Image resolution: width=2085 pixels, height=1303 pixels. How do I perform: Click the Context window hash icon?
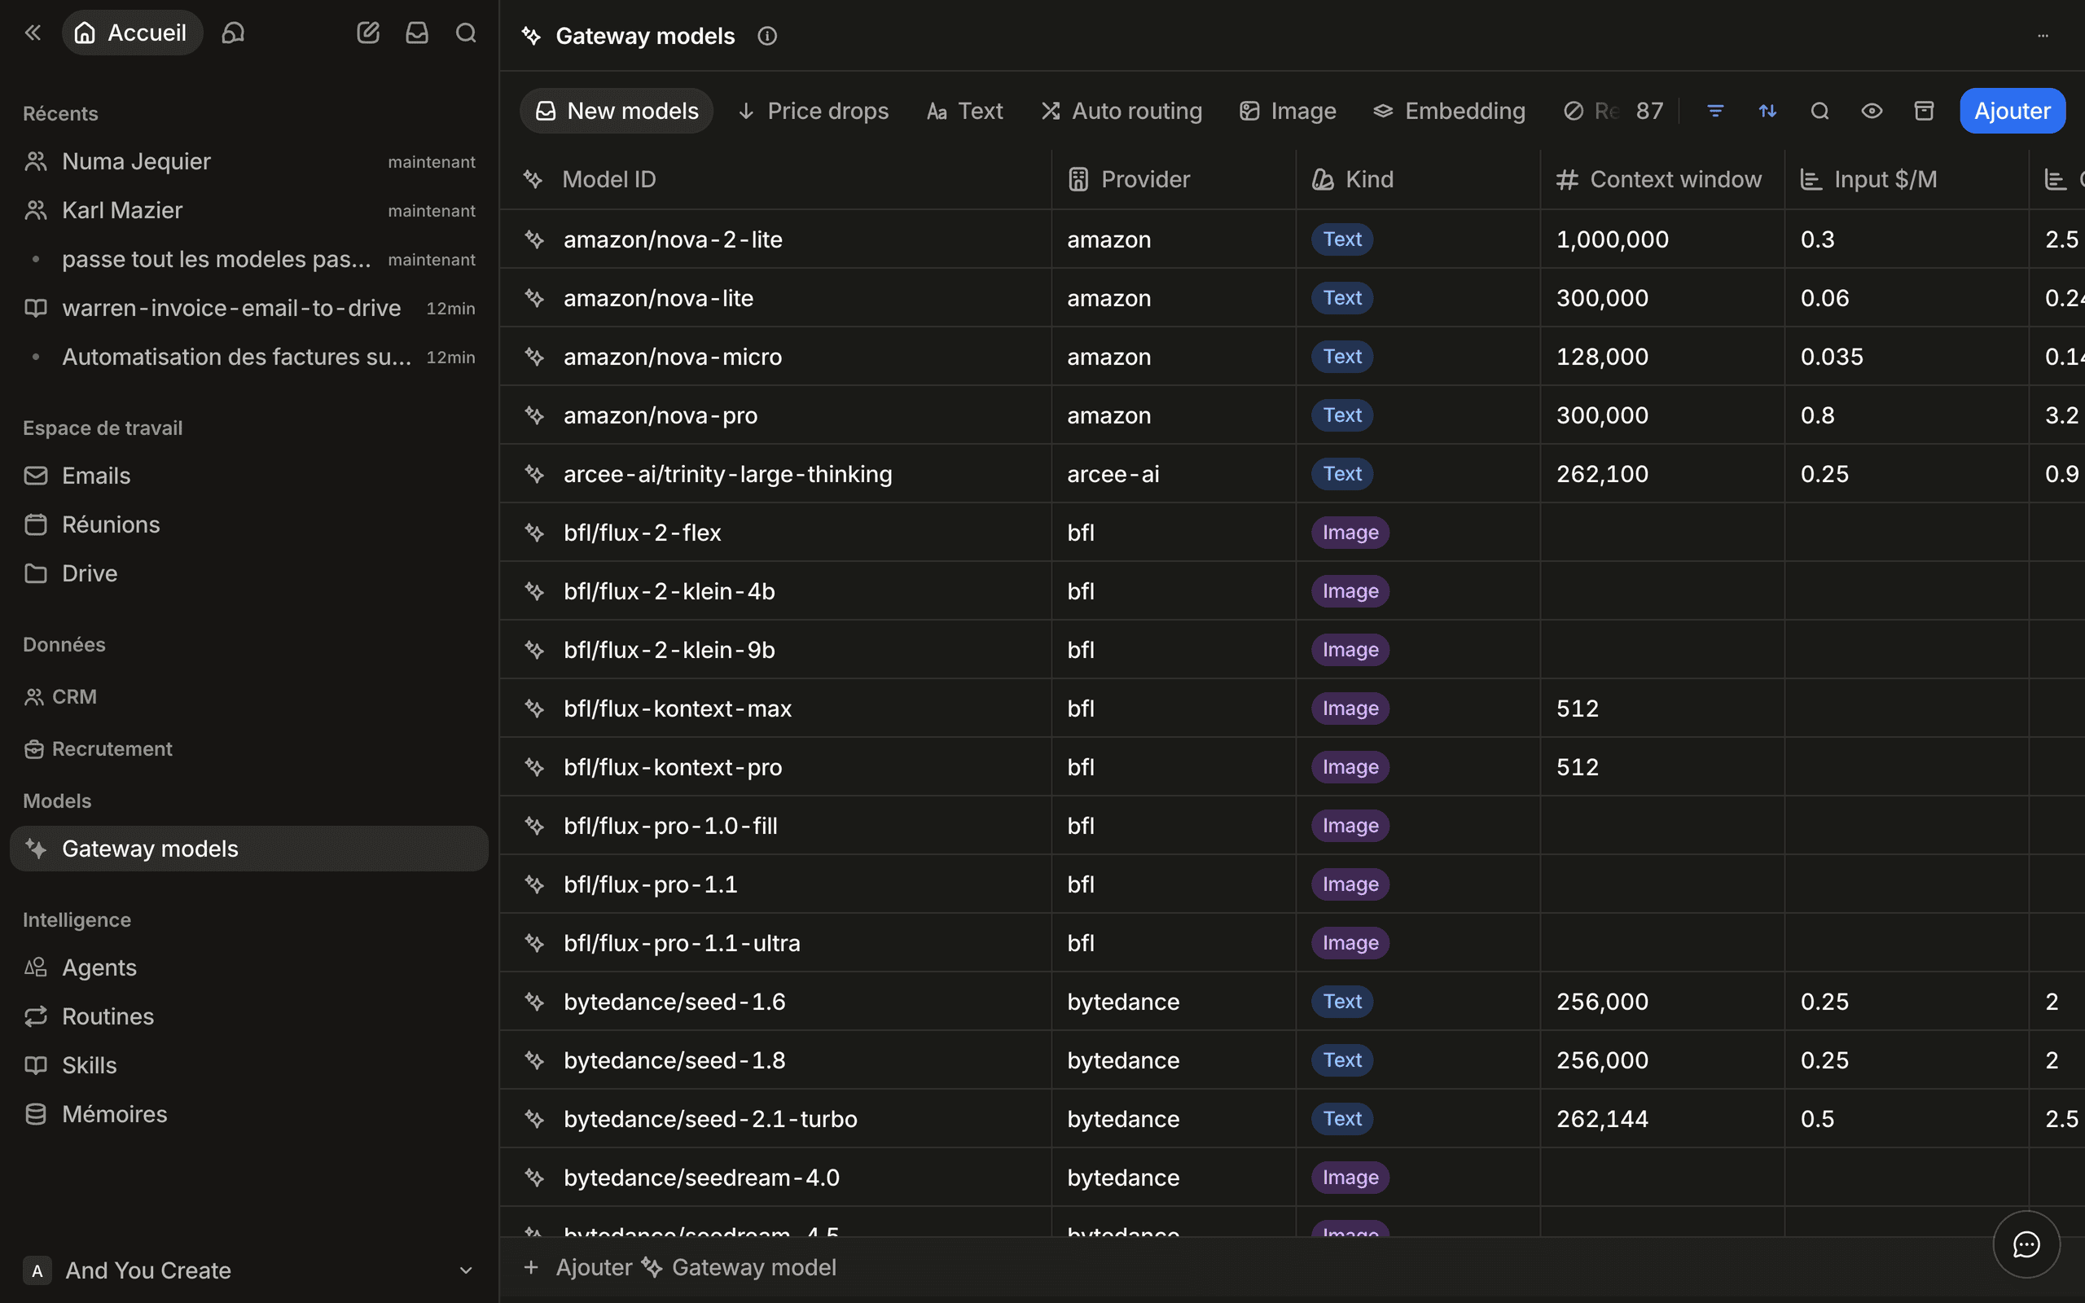point(1567,179)
